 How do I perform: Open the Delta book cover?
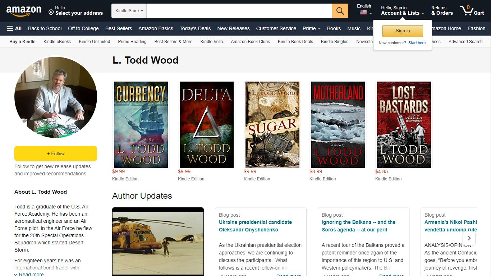(207, 125)
